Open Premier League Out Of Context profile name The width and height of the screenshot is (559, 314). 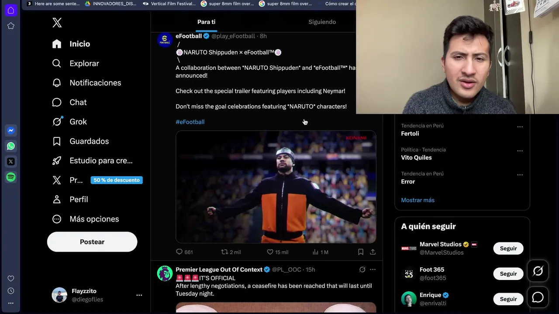[x=219, y=270]
